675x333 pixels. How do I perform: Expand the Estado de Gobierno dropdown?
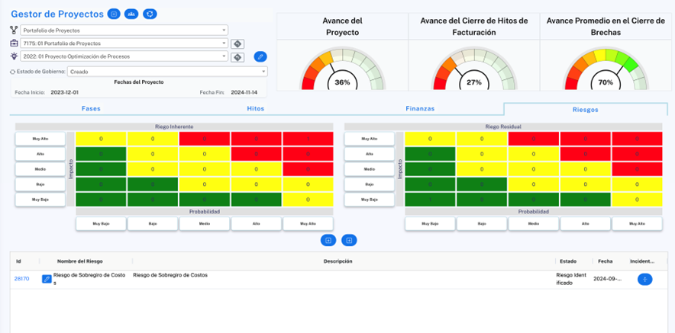pos(166,72)
